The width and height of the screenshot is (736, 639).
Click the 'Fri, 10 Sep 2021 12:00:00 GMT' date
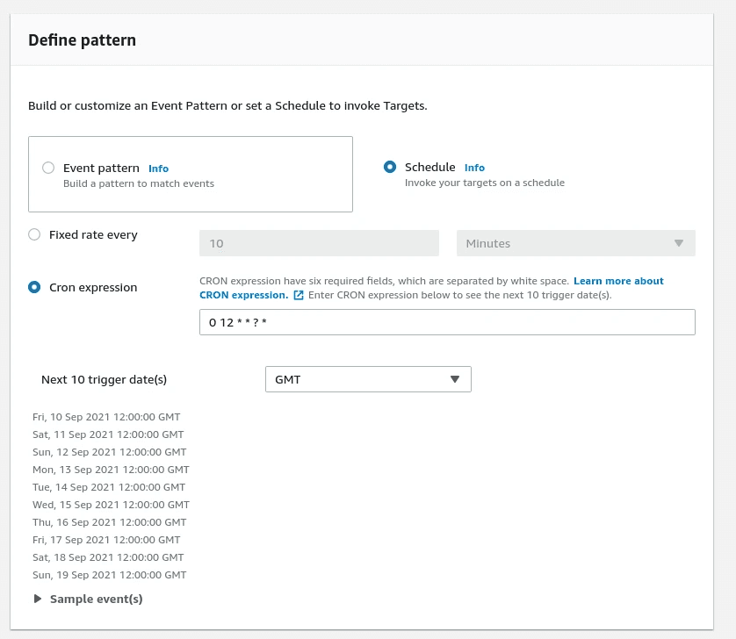tap(106, 417)
